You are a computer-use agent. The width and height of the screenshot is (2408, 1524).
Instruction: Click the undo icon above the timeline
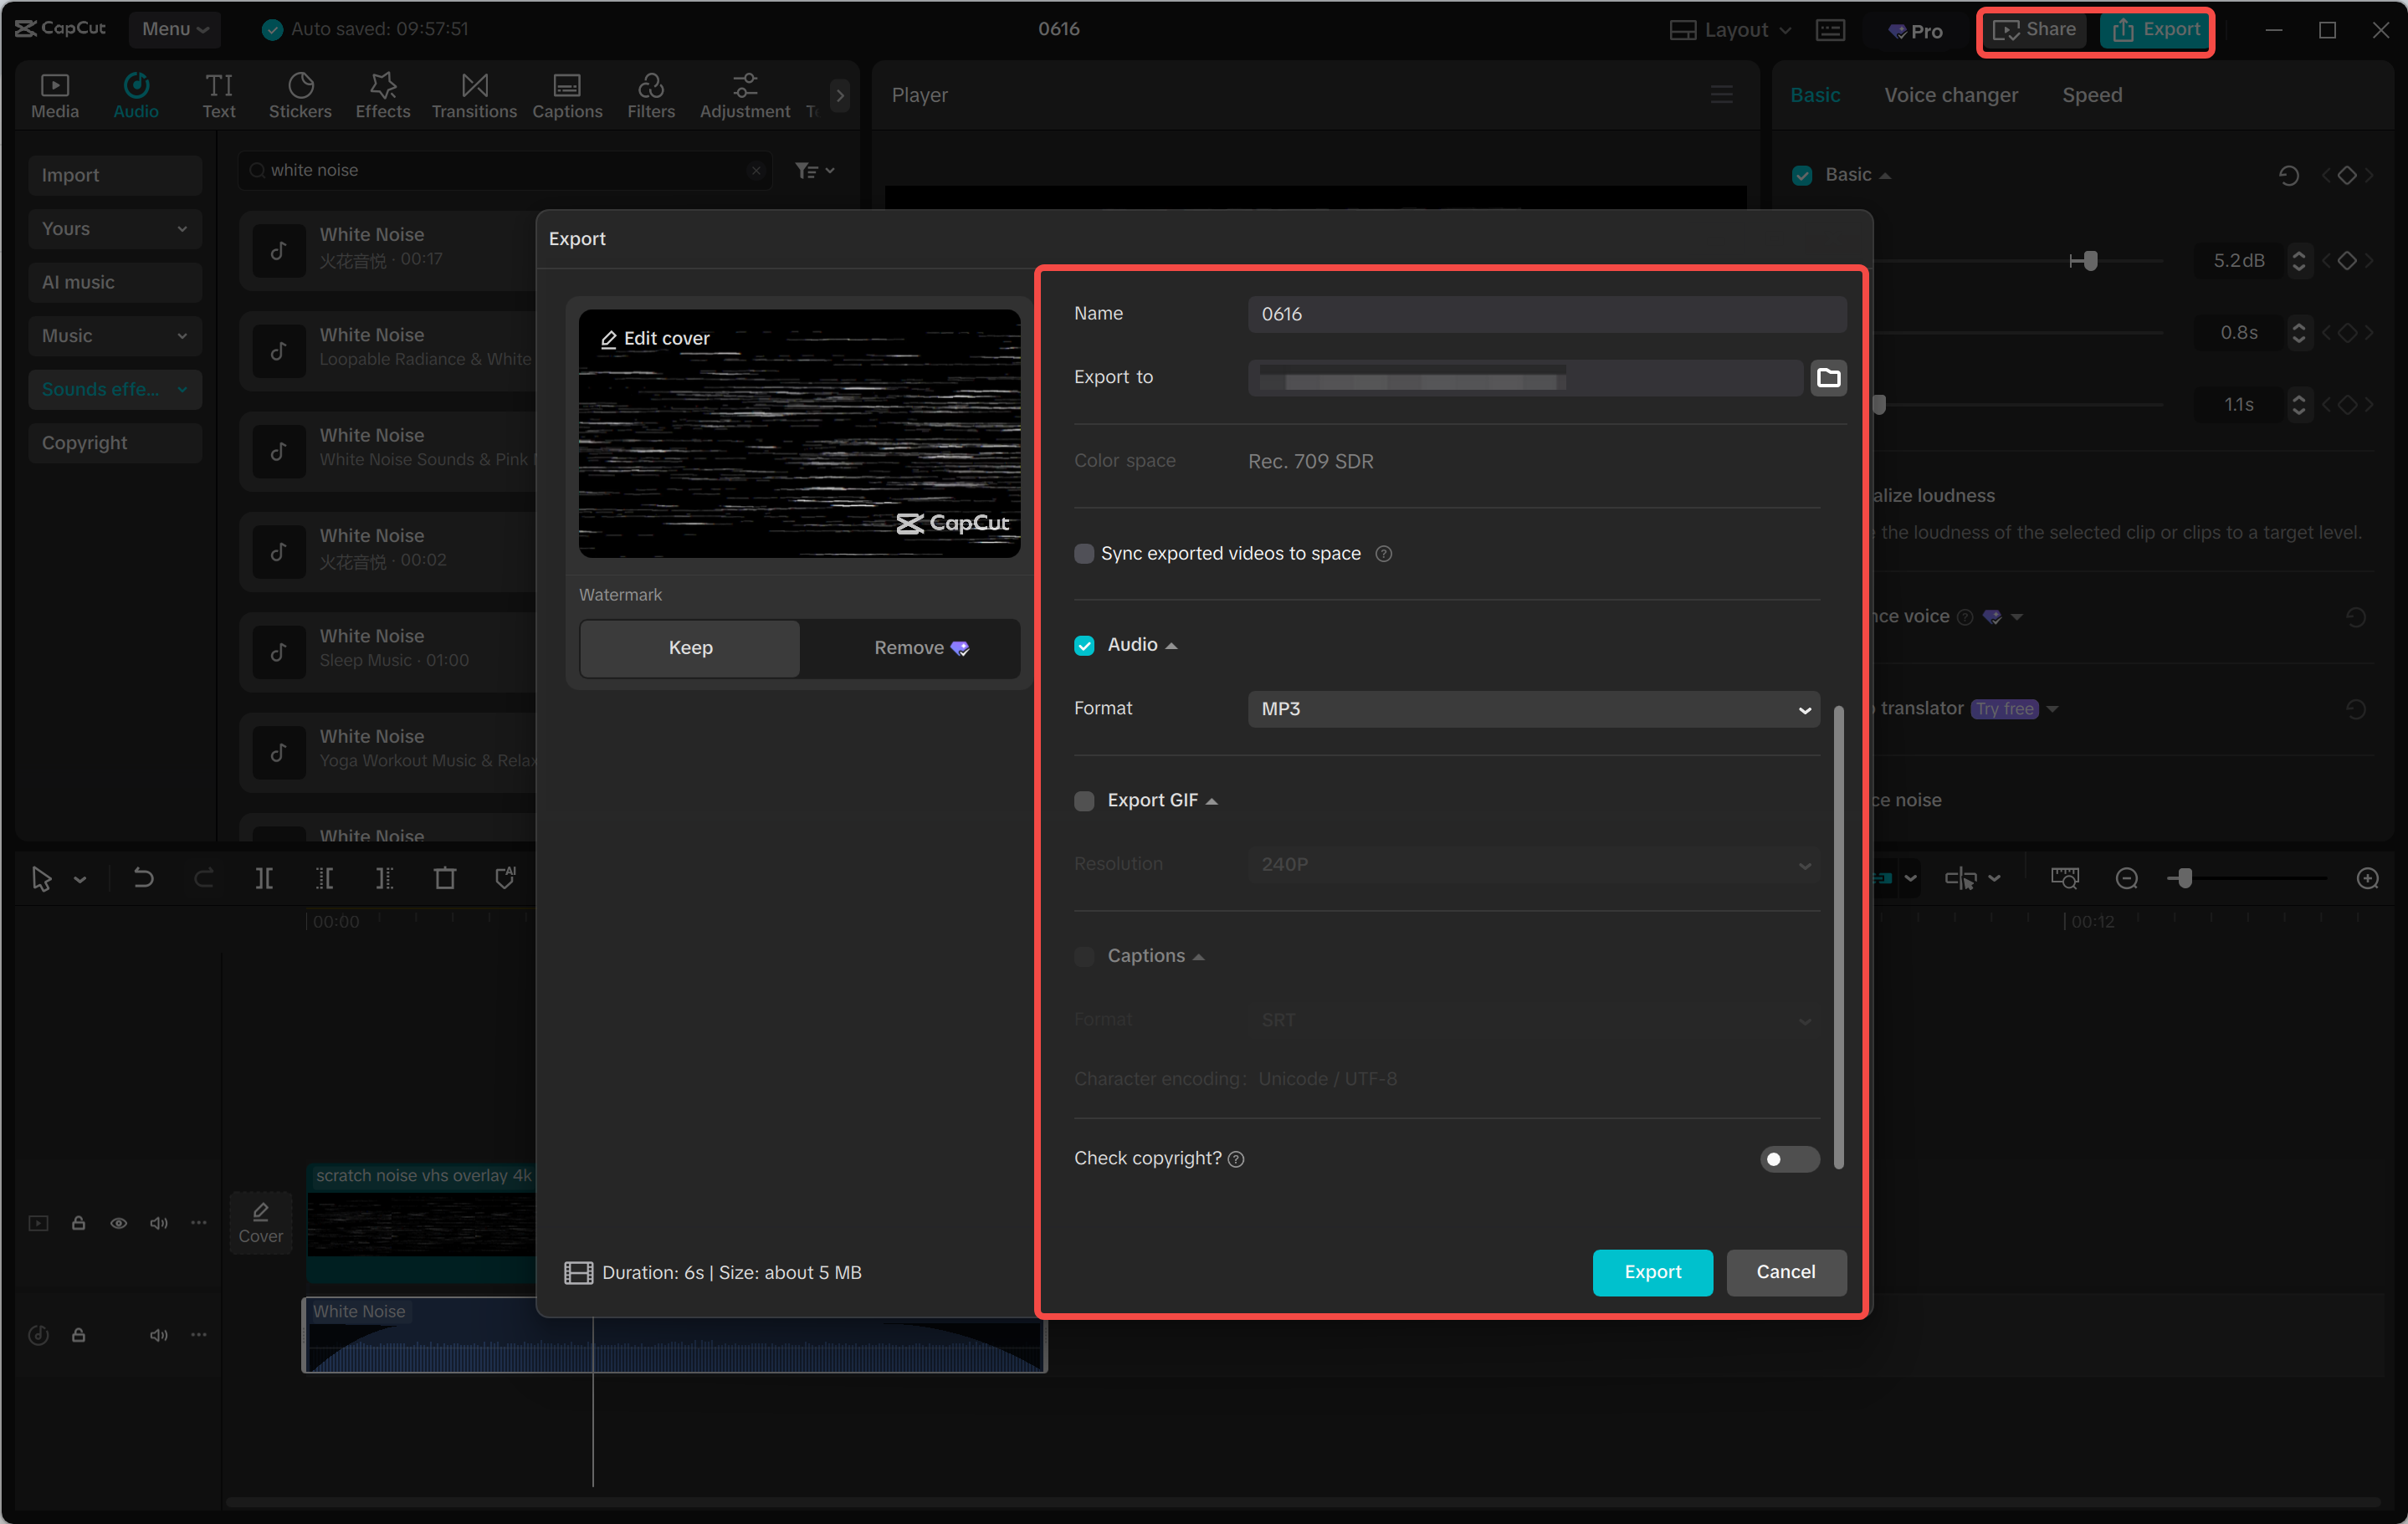click(143, 878)
